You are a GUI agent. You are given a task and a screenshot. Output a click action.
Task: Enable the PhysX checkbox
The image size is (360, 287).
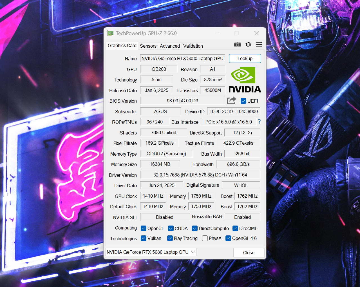(x=205, y=238)
